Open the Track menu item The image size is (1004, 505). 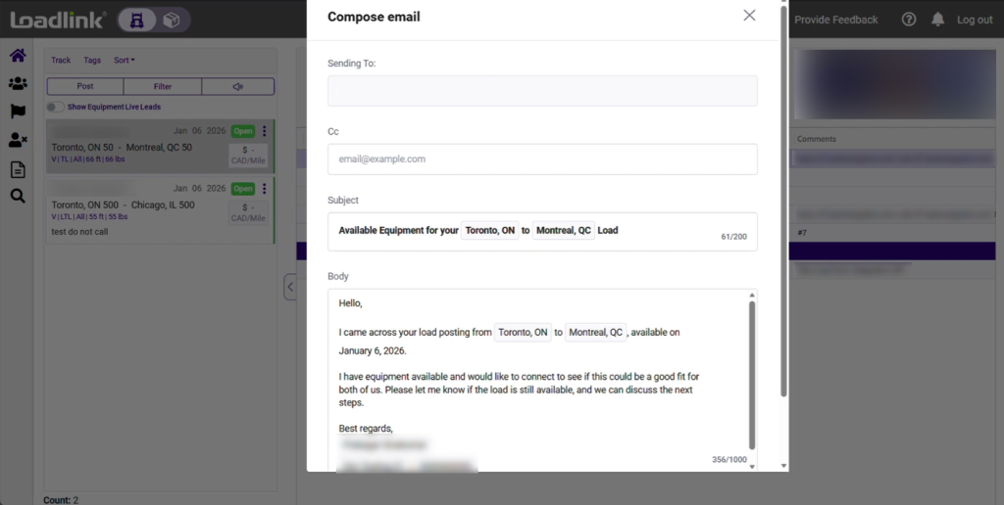pos(61,61)
